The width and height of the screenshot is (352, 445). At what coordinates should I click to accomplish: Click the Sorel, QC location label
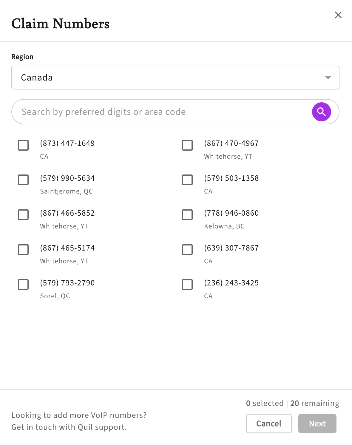[55, 296]
